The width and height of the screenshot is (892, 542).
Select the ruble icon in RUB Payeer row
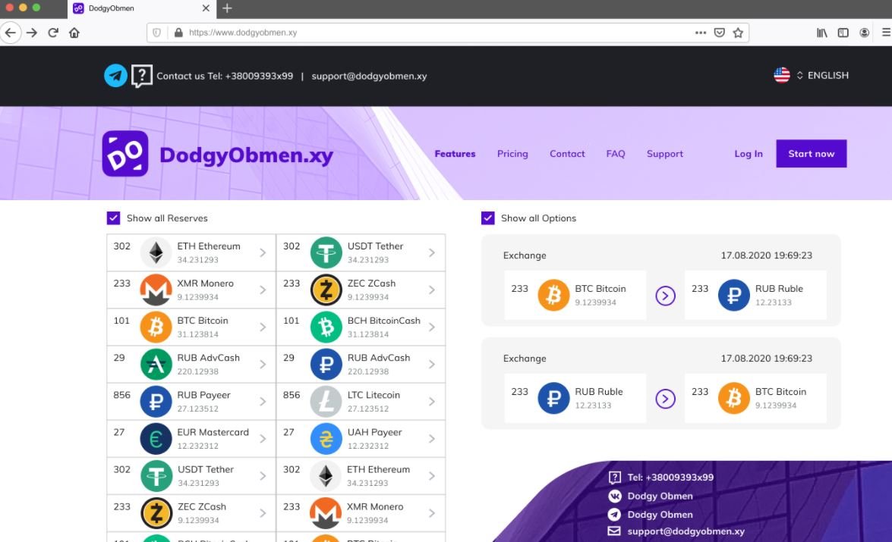point(156,401)
